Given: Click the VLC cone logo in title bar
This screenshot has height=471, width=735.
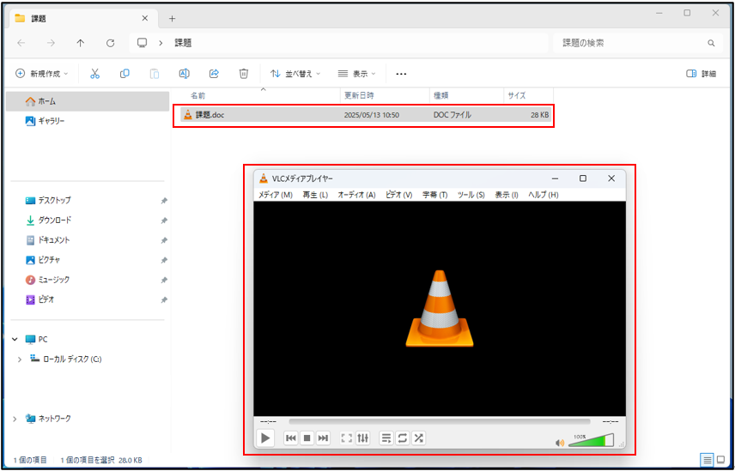Looking at the screenshot, I should (x=264, y=178).
